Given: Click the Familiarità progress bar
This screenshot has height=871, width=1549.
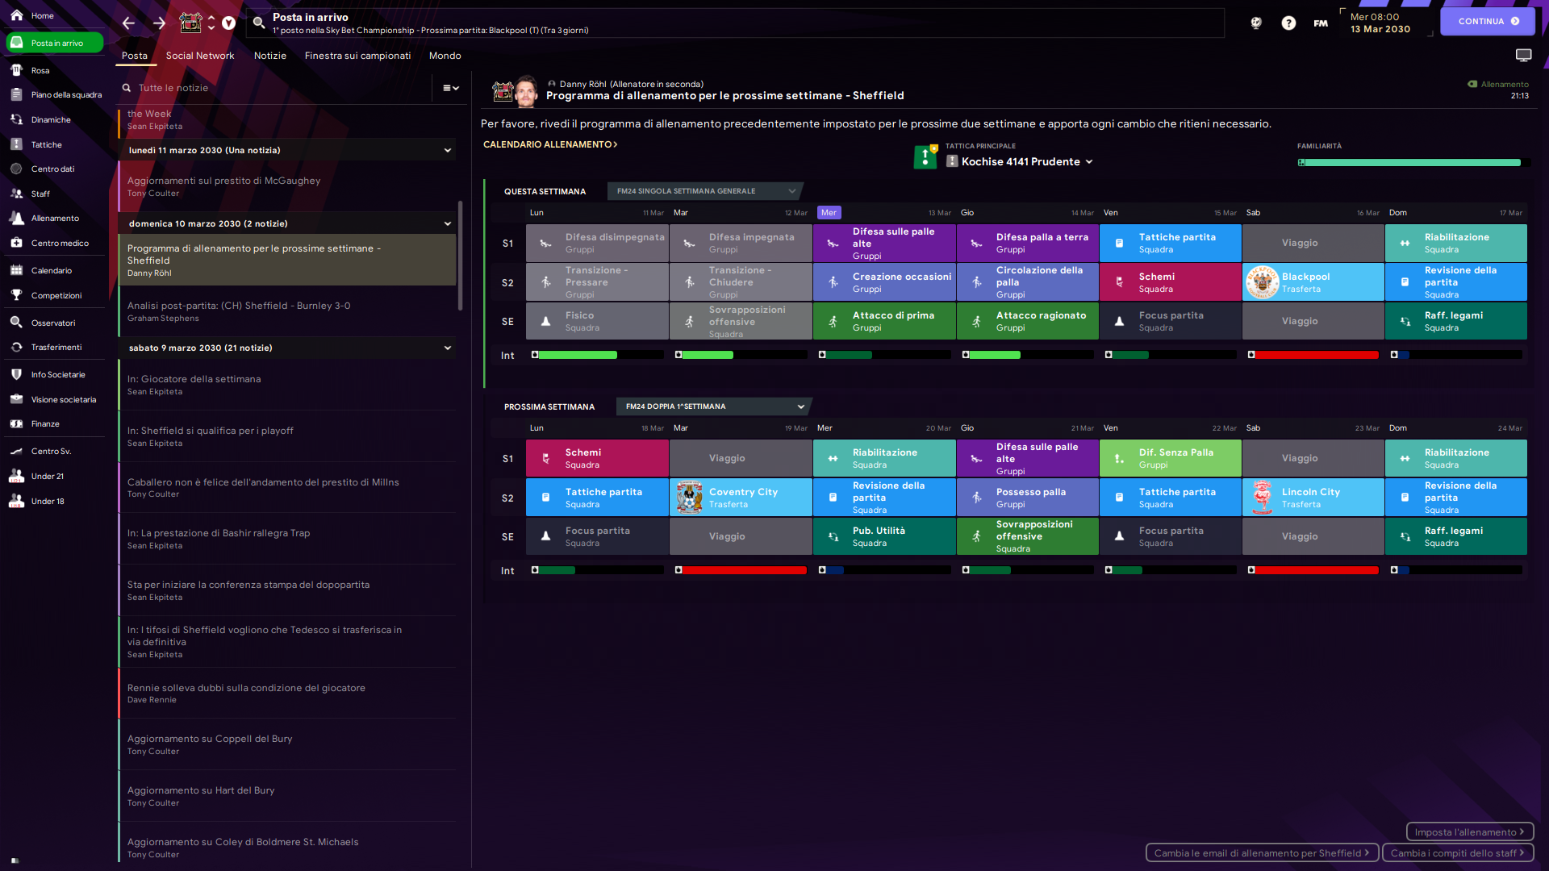Looking at the screenshot, I should (1409, 163).
